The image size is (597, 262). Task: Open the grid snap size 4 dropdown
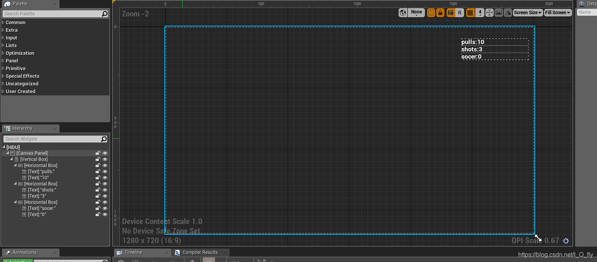[x=480, y=13]
